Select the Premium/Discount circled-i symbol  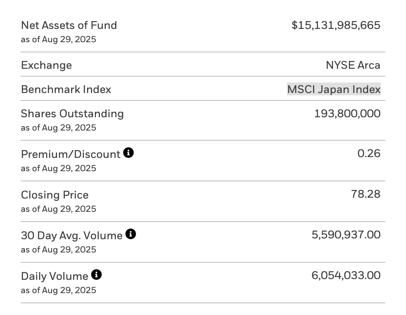coord(128,152)
